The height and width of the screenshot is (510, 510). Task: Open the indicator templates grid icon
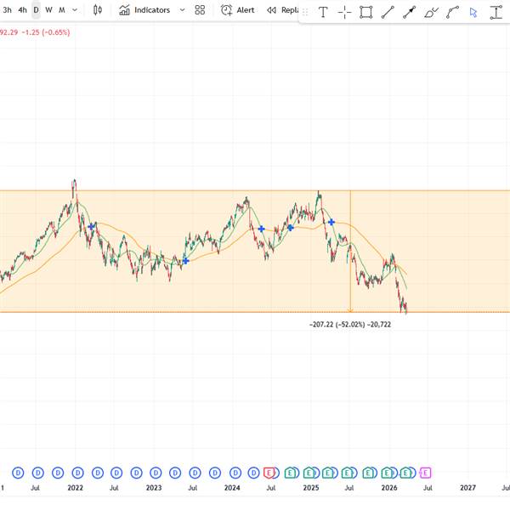coord(200,10)
